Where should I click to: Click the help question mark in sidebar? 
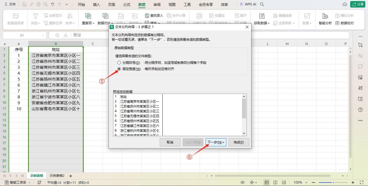(361, 110)
